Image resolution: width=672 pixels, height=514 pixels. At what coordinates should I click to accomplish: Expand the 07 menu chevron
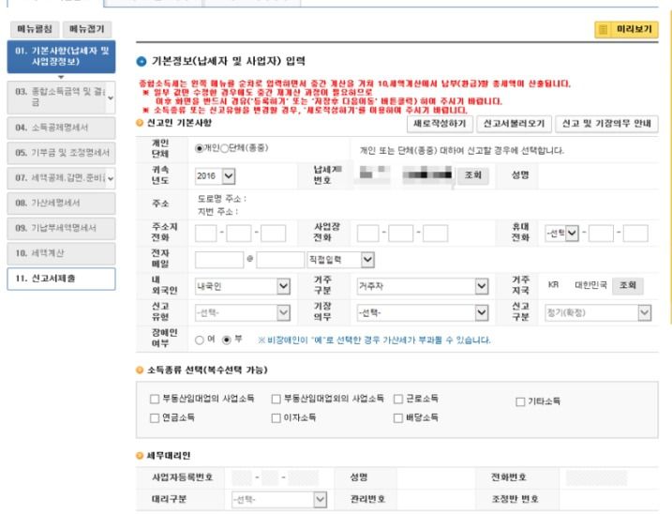pos(111,178)
